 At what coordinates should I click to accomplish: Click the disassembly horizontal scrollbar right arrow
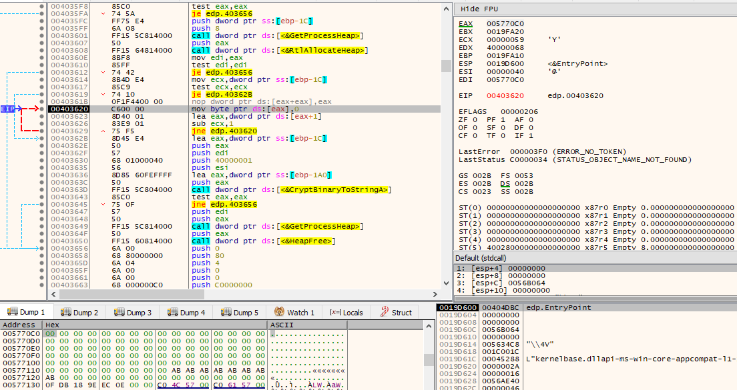click(435, 294)
